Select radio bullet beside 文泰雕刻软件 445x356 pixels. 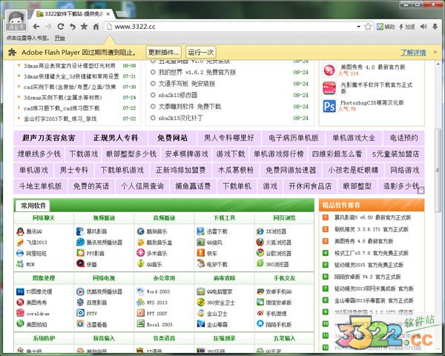(x=153, y=107)
